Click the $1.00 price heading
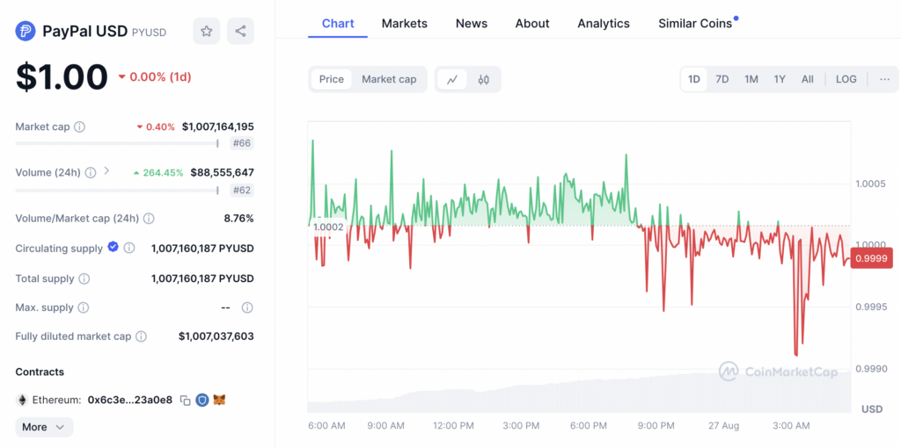 pyautogui.click(x=62, y=77)
